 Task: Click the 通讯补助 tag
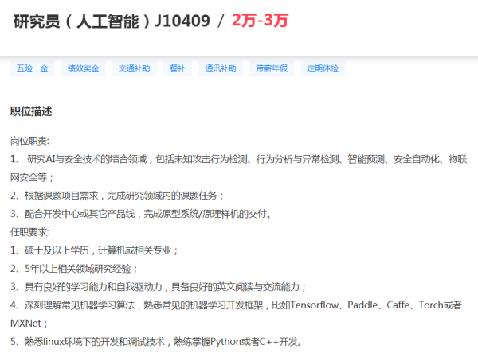tap(220, 68)
